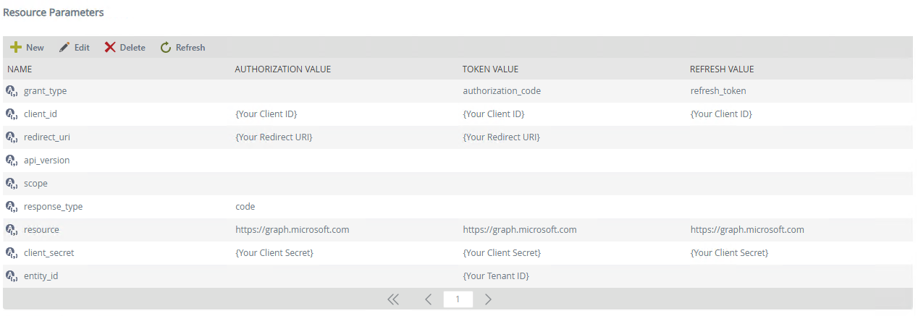Viewport: 918px width, 316px height.
Task: Select the response_type parameter row
Action: (x=53, y=207)
